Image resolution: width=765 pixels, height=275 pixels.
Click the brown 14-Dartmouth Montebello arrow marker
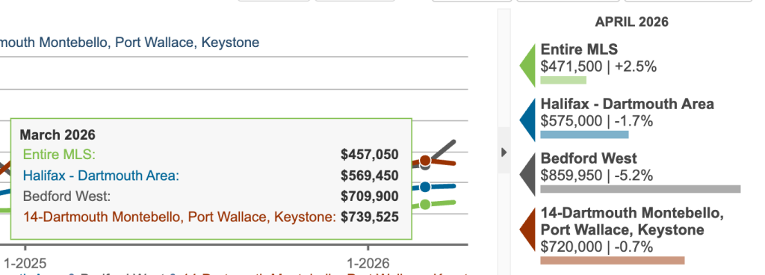click(x=527, y=228)
